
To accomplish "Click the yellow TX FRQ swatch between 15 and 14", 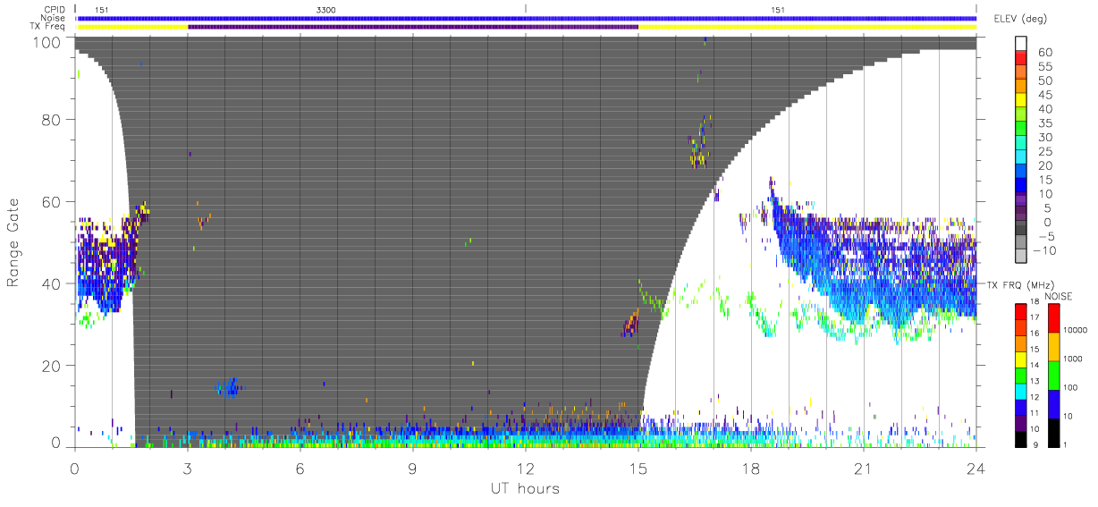I will coord(1022,358).
